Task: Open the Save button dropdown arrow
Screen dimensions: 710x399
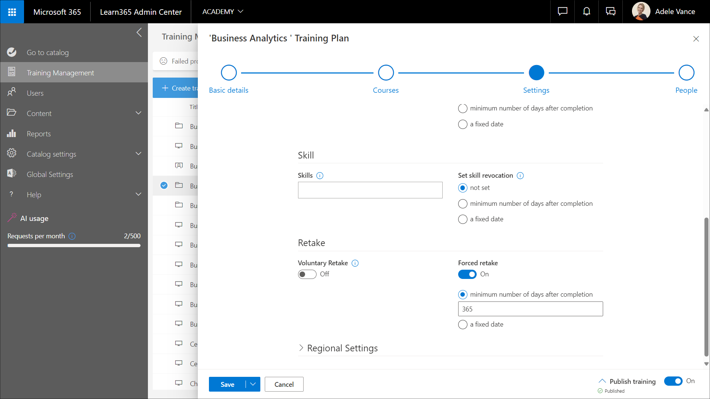Action: click(253, 384)
